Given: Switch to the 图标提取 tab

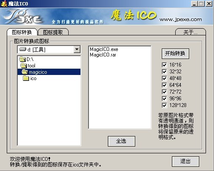Looking at the screenshot, I should tap(53, 32).
